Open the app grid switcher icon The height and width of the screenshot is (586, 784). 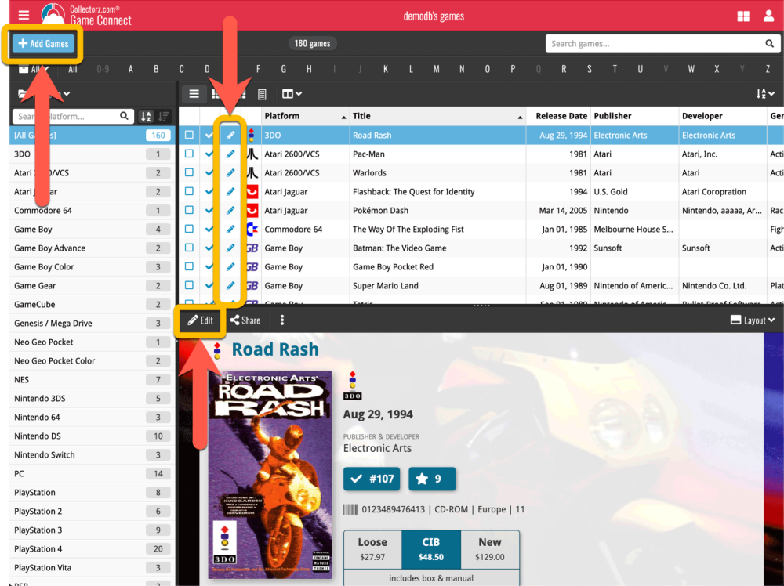[x=743, y=16]
